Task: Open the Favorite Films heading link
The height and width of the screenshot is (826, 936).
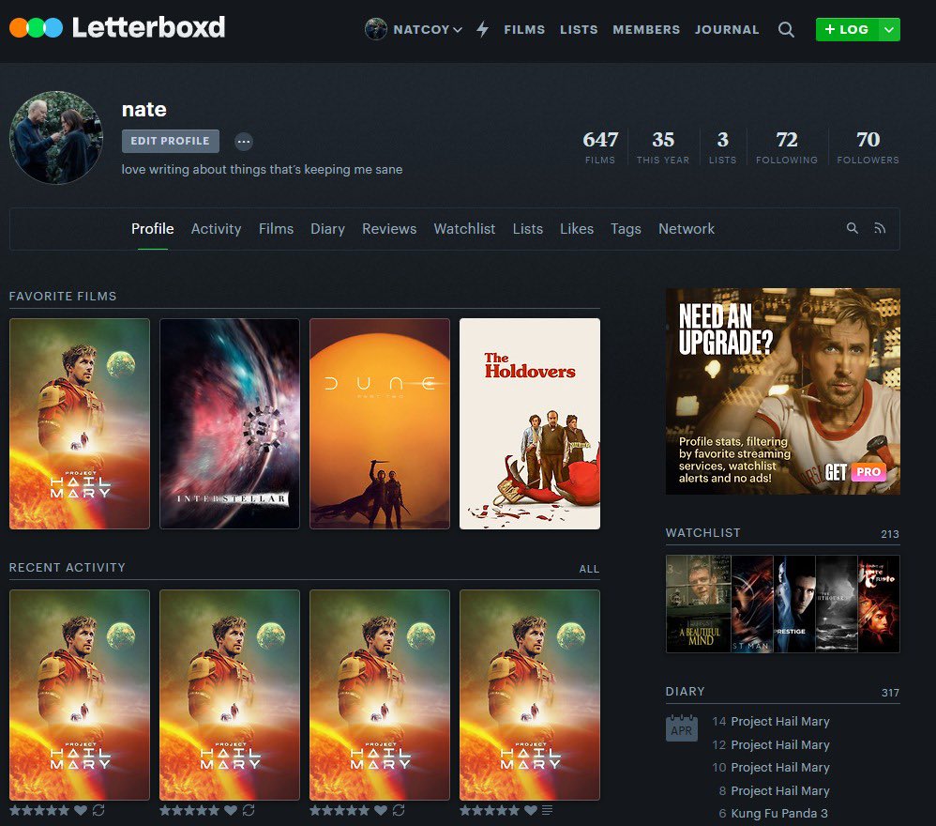Action: [x=63, y=297]
